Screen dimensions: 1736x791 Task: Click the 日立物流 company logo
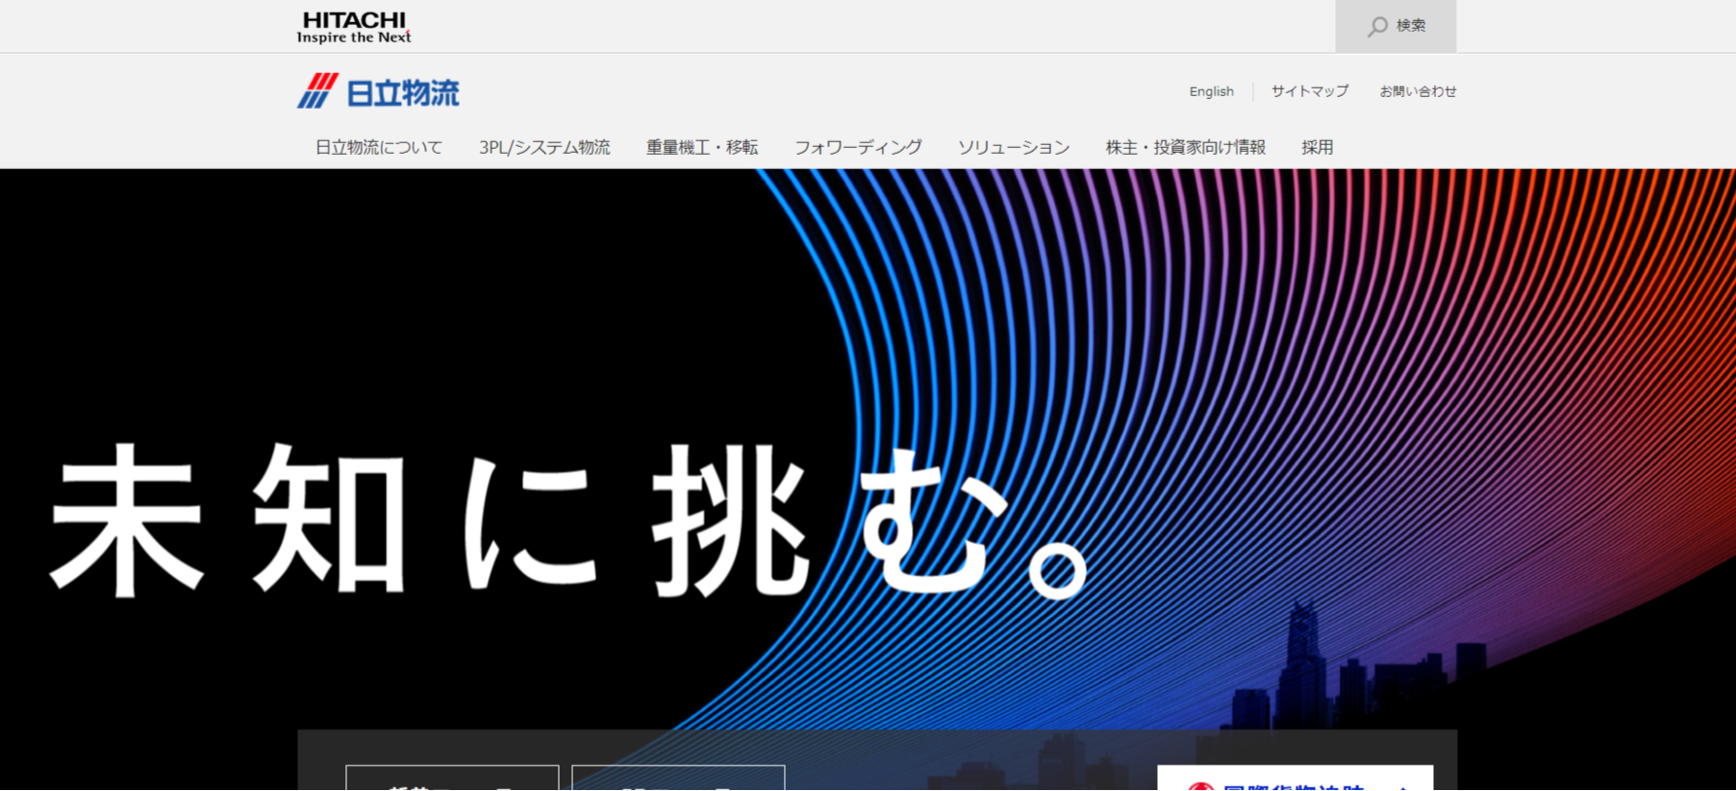(x=378, y=92)
